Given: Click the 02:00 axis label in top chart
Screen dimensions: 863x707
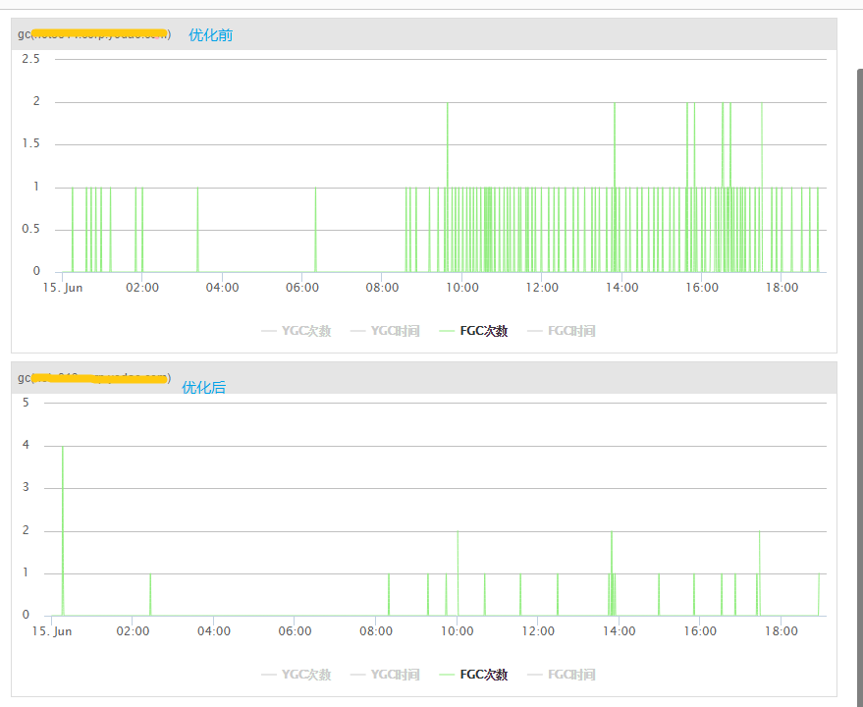Looking at the screenshot, I should click(142, 288).
